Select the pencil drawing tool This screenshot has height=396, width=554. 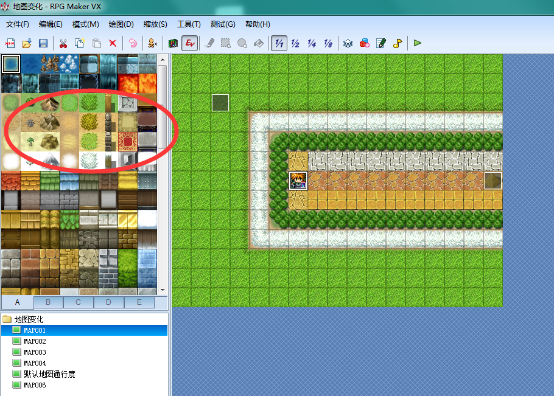coord(209,43)
